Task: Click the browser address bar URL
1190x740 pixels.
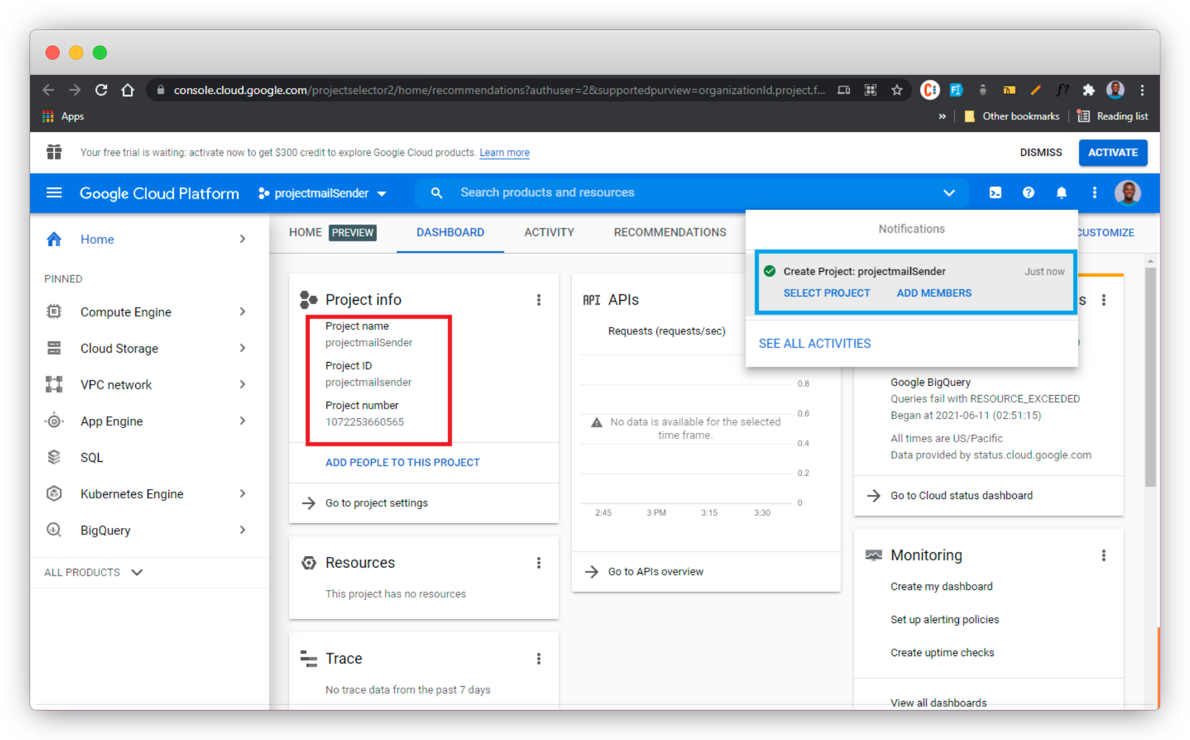Action: [499, 90]
